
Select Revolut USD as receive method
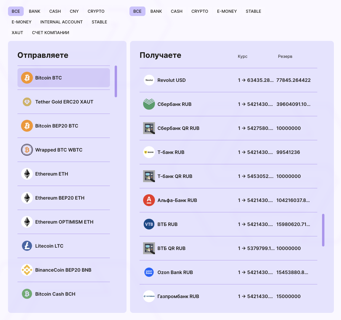(x=228, y=80)
